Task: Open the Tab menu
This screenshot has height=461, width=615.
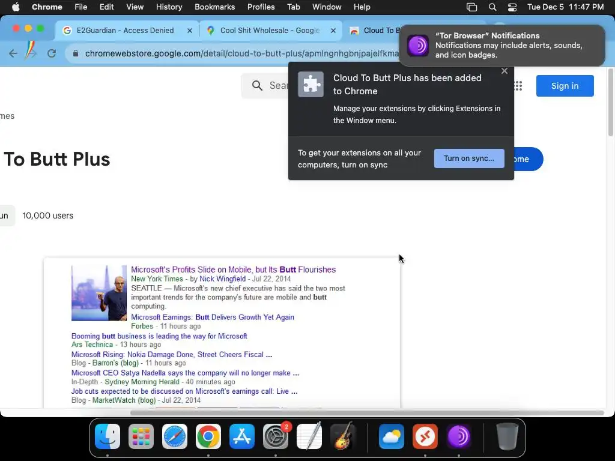Action: pos(293,7)
